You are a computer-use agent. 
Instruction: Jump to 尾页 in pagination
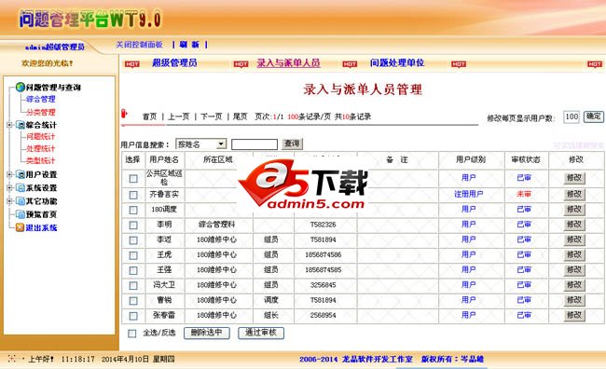click(x=240, y=116)
